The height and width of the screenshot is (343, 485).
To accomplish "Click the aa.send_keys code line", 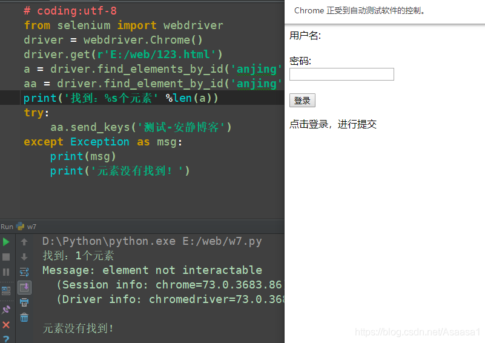I will (x=141, y=127).
